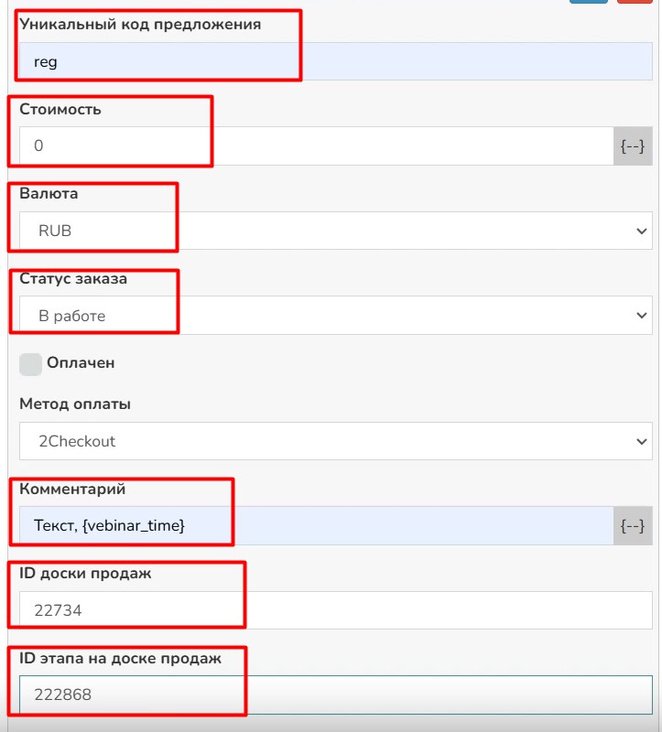Click the Валюта label text

pyautogui.click(x=49, y=194)
